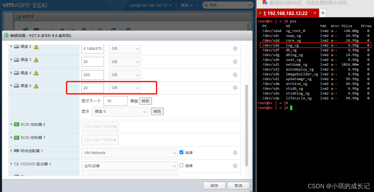Click the dialog vertical scrollbar

point(247,126)
